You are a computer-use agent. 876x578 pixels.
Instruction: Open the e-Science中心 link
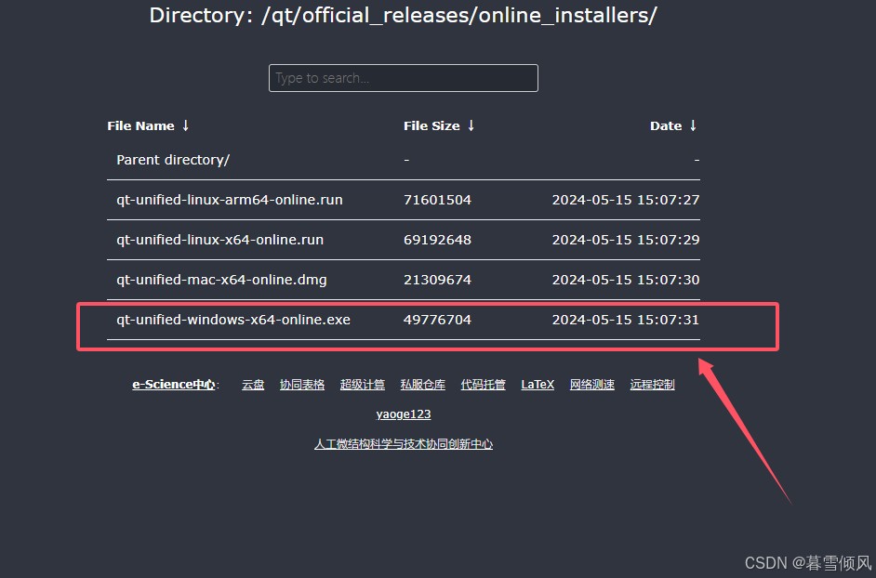[174, 385]
